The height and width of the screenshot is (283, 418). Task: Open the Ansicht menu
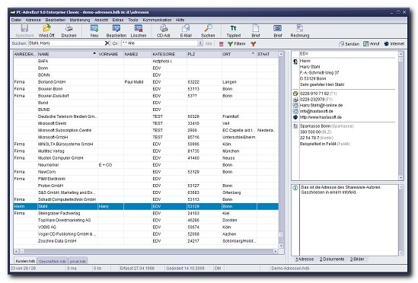point(101,20)
